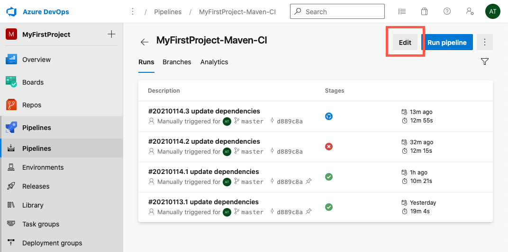Open the work items list icon in header

click(402, 12)
